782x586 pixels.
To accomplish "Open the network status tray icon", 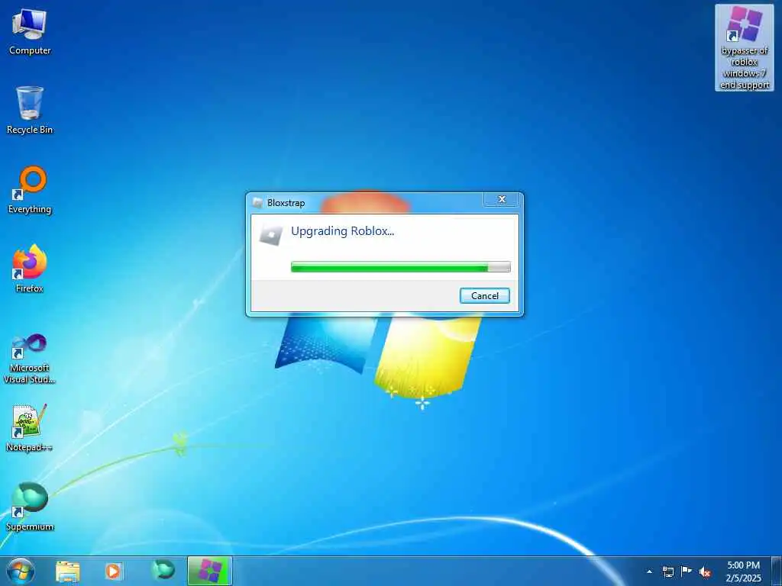I will click(x=667, y=572).
